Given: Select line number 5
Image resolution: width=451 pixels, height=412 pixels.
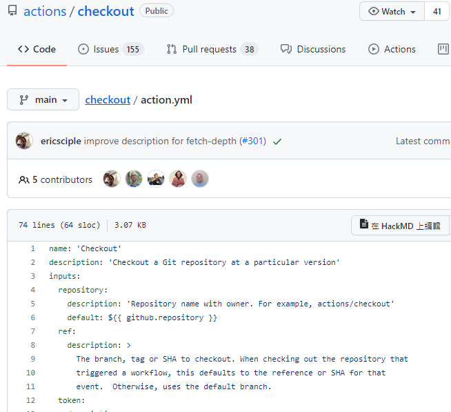Looking at the screenshot, I should (33, 304).
